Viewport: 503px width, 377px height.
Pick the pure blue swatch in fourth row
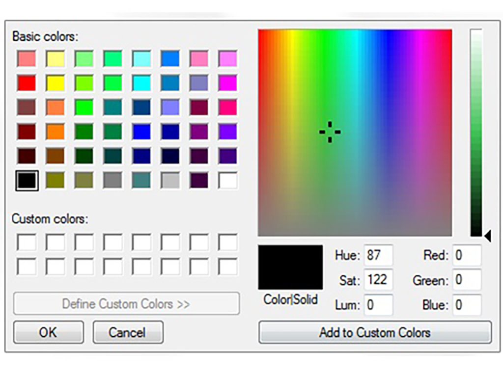pyautogui.click(x=141, y=132)
